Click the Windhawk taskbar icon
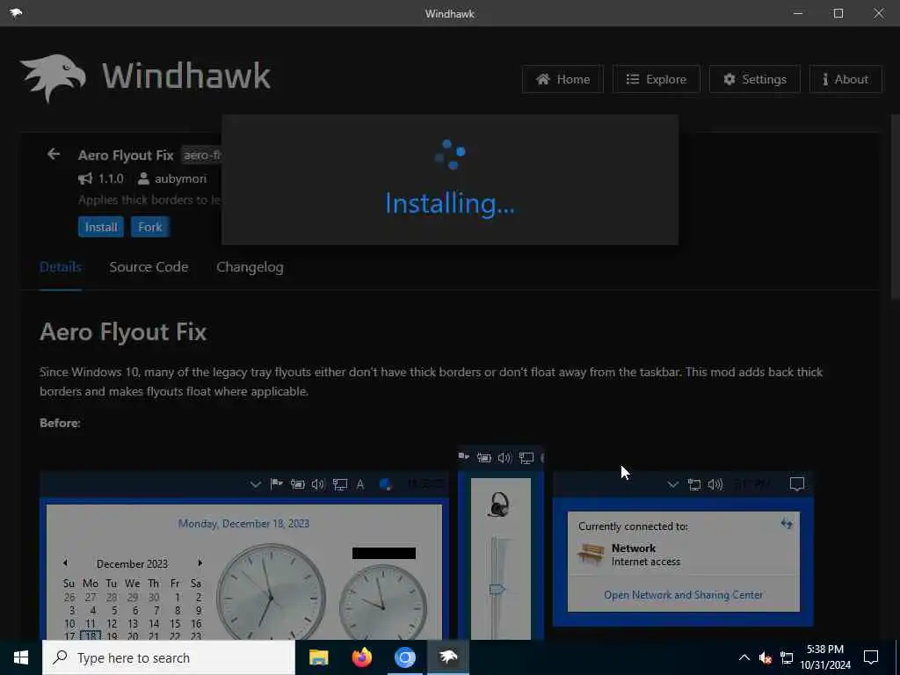Screen dimensions: 900x675 448,657
